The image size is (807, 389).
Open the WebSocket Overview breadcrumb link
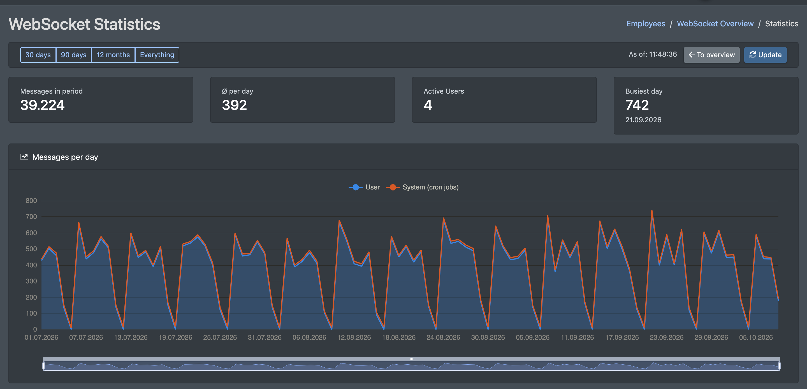coord(715,24)
